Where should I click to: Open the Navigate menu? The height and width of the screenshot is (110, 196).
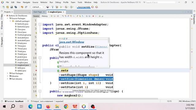[x=27, y=2]
